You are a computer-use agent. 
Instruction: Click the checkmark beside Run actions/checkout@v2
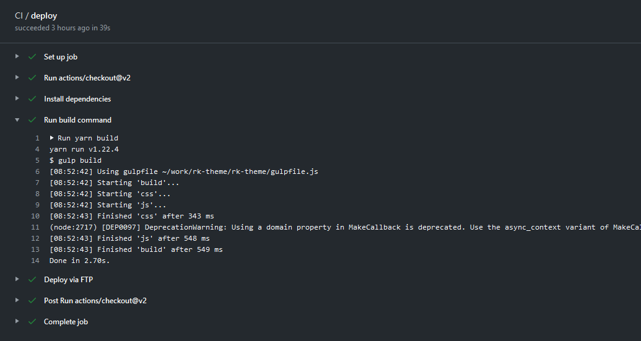click(x=32, y=77)
